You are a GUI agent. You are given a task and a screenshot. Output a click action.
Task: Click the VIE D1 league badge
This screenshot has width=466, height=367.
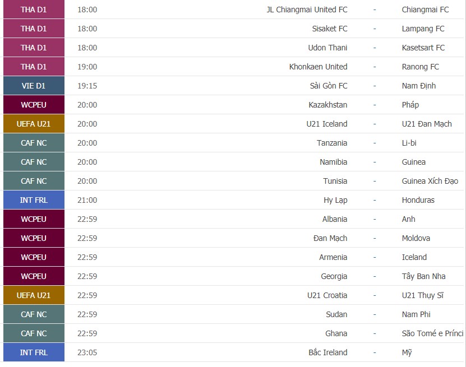tap(34, 86)
